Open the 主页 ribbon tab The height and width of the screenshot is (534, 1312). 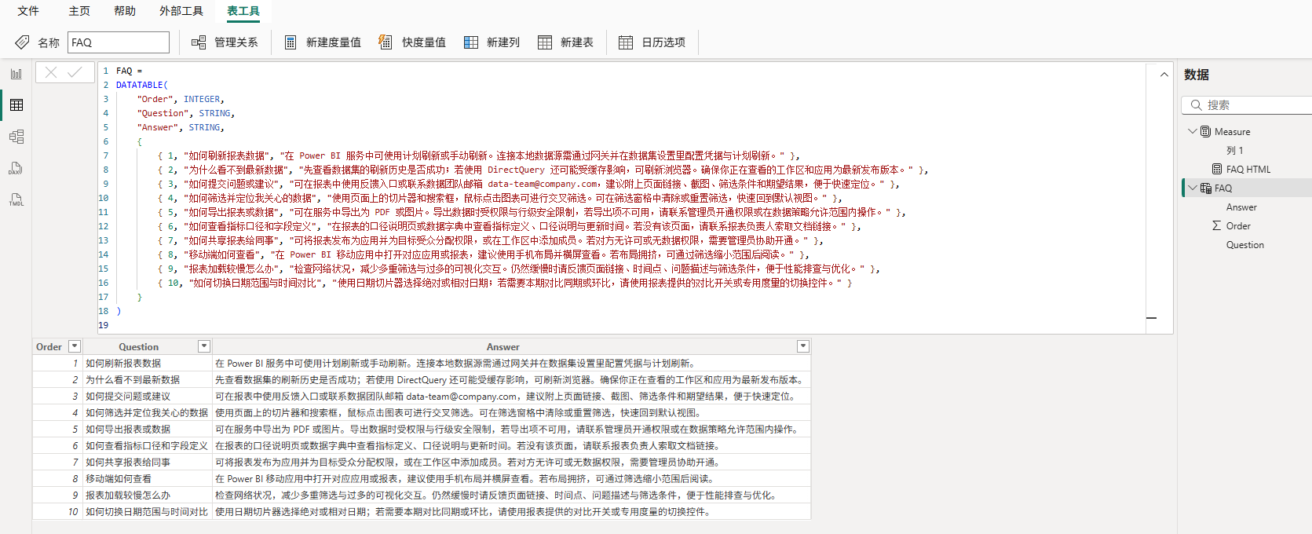[x=79, y=11]
